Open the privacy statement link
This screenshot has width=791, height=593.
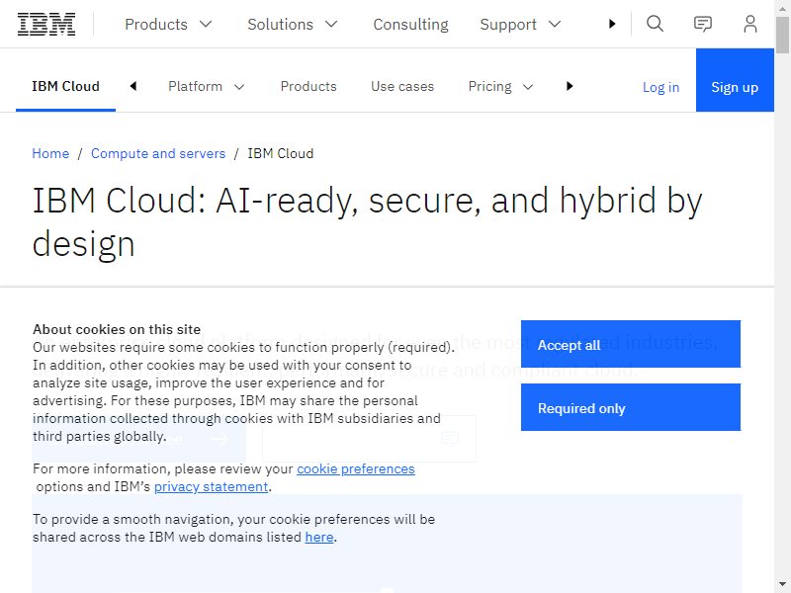[x=211, y=486]
